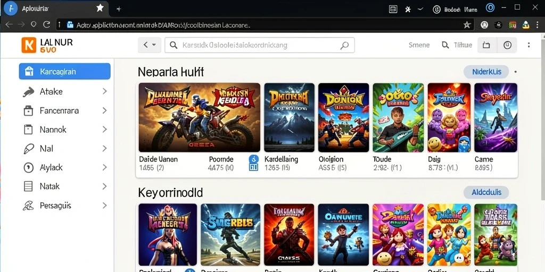Click the Aldcduis button for Keyorrinodld
This screenshot has height=272, width=545.
pyautogui.click(x=486, y=192)
